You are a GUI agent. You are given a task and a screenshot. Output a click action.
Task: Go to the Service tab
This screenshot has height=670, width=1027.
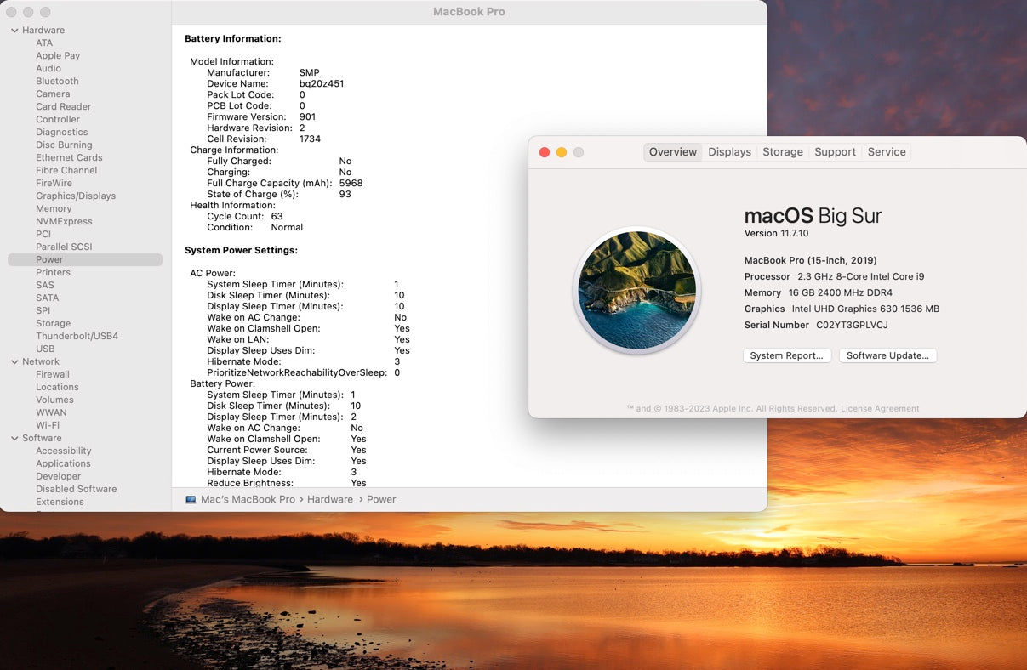[x=886, y=152]
